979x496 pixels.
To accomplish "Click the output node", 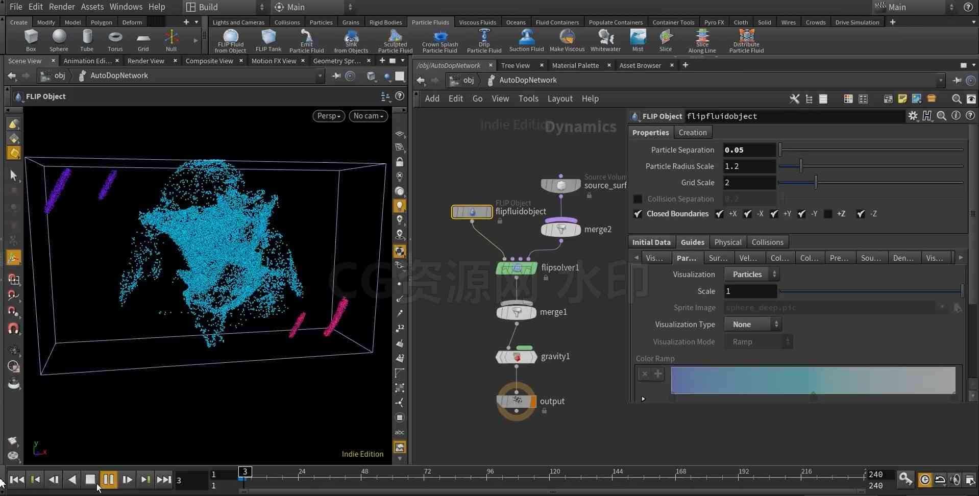I will point(516,401).
